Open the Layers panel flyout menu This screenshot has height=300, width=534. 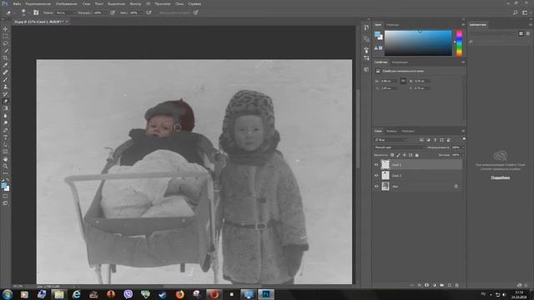pos(463,131)
